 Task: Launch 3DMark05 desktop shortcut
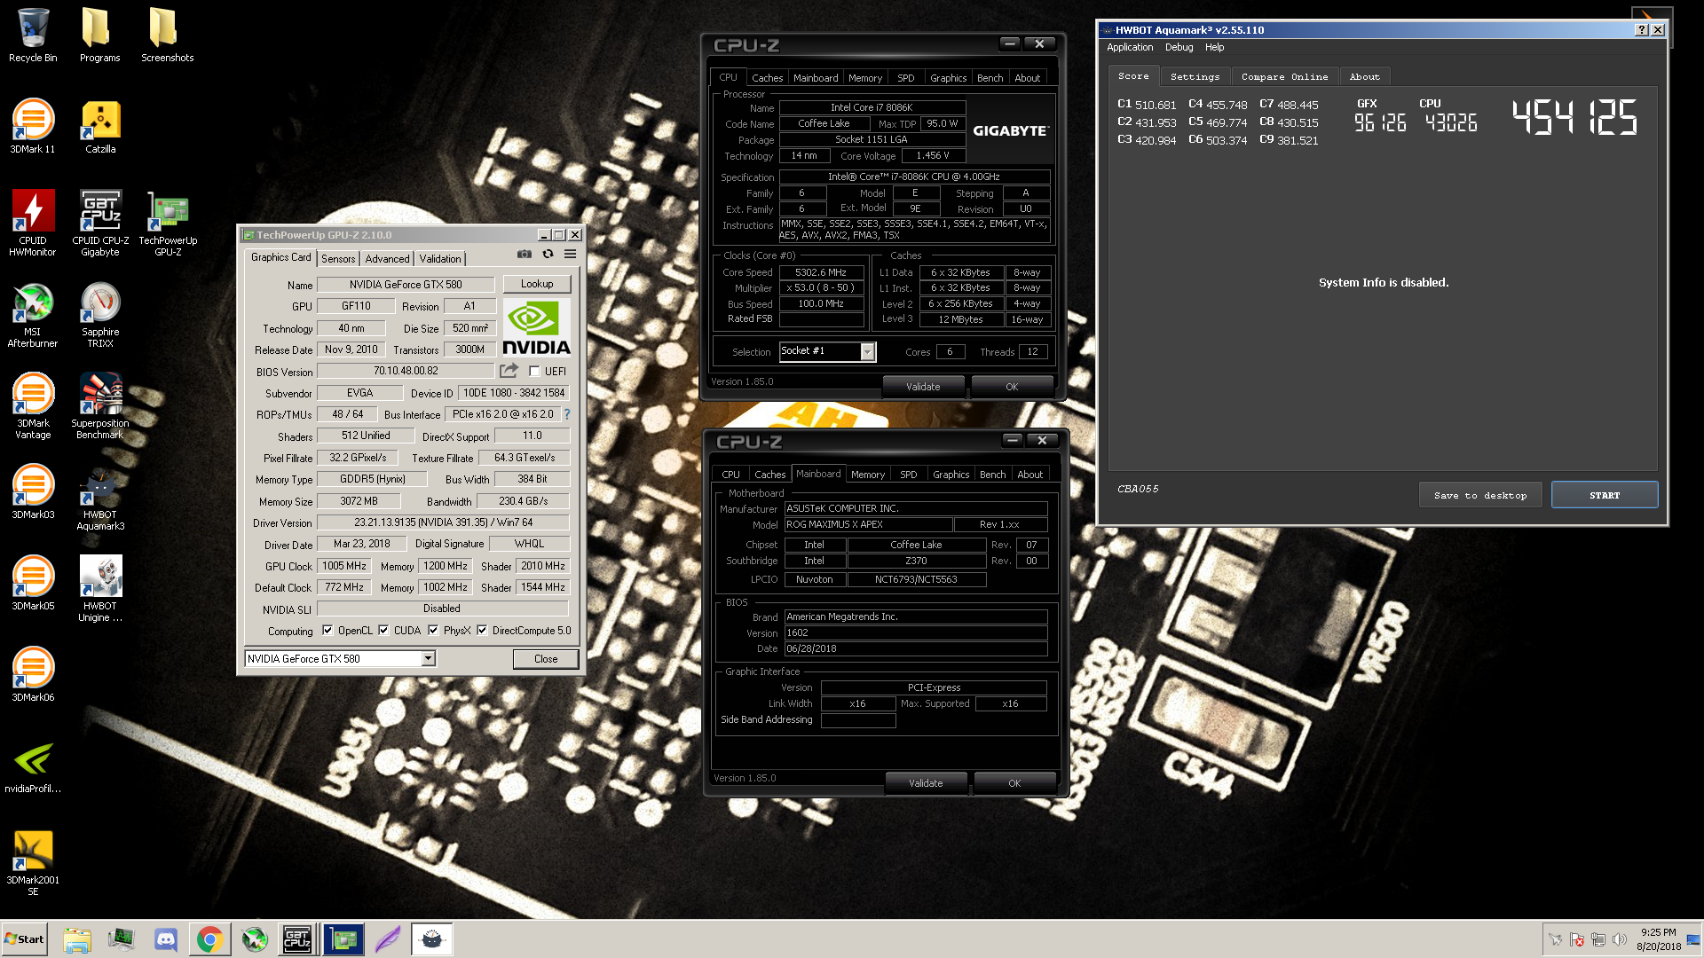click(33, 584)
